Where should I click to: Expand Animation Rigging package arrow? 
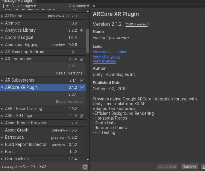2,45
